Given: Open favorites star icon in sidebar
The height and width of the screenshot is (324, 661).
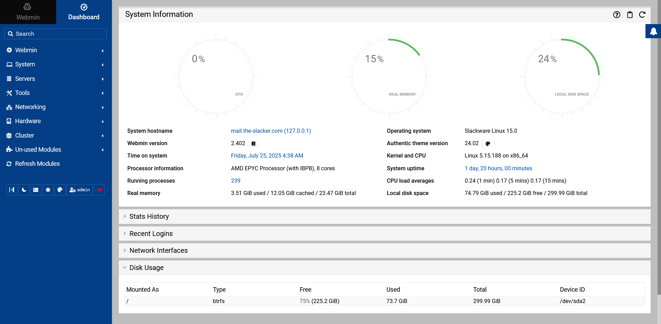Looking at the screenshot, I should pyautogui.click(x=48, y=190).
